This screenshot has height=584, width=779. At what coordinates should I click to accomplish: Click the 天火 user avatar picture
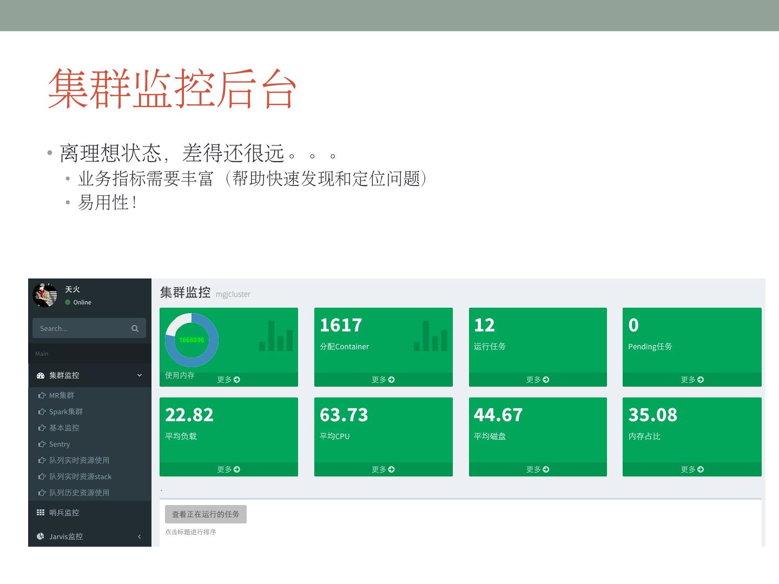click(45, 295)
